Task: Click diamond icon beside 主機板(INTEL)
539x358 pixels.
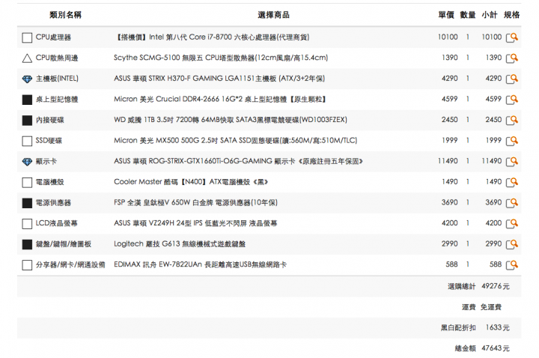Action: pyautogui.click(x=27, y=79)
